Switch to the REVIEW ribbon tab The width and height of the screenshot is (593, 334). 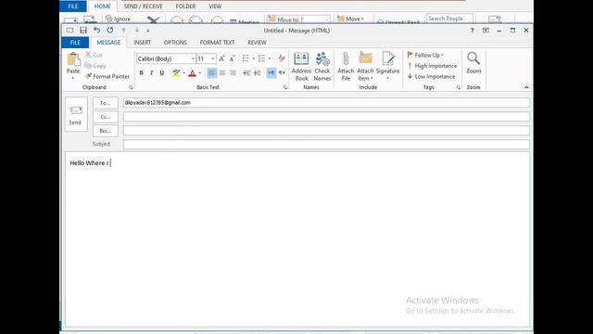tap(258, 43)
